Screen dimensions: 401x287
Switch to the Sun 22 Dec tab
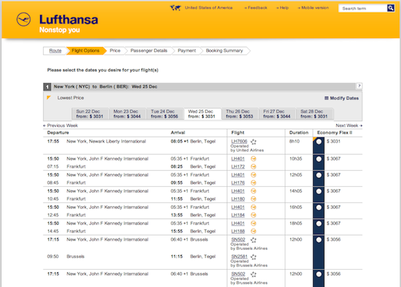(90, 114)
